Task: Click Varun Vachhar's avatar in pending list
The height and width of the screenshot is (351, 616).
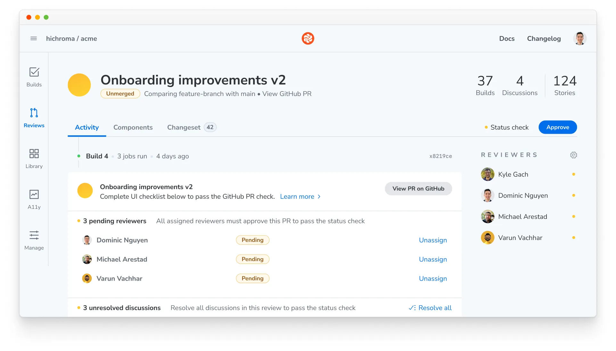Action: tap(87, 278)
